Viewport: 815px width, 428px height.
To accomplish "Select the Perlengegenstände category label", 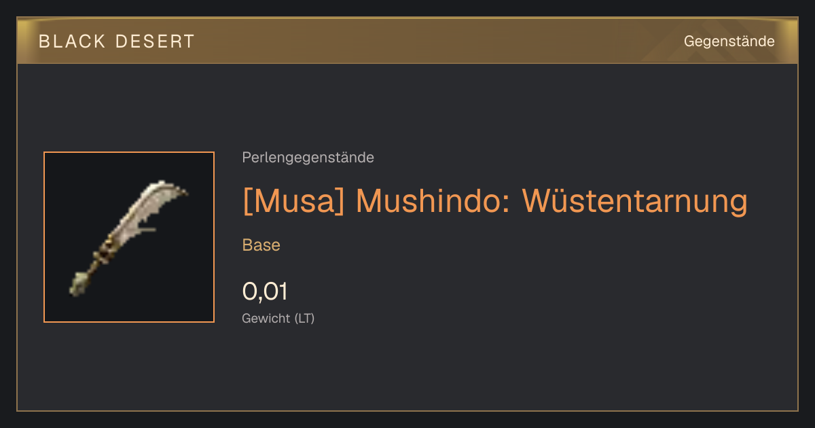I will (x=308, y=158).
